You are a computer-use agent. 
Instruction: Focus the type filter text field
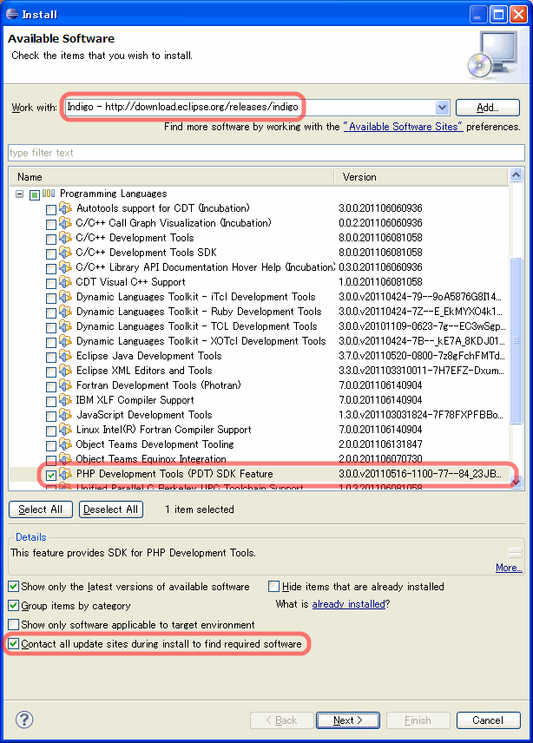point(266,153)
